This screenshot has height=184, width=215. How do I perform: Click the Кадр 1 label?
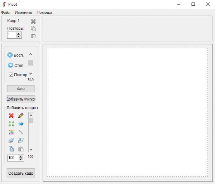(x=13, y=21)
